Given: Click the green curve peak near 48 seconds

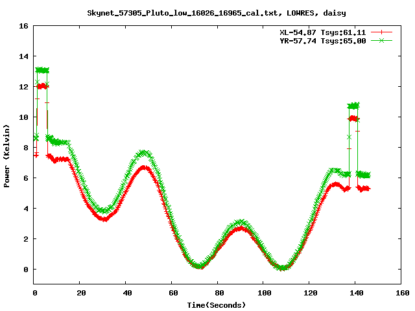Looking at the screenshot, I should click(x=144, y=153).
